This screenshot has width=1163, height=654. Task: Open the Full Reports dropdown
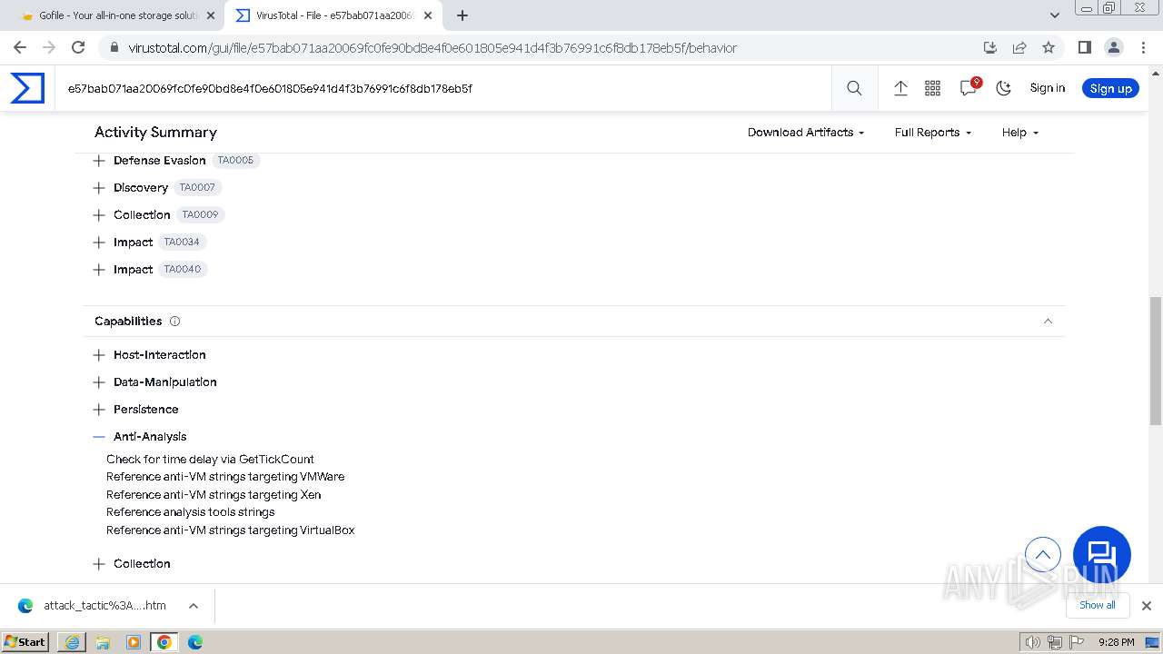coord(933,133)
